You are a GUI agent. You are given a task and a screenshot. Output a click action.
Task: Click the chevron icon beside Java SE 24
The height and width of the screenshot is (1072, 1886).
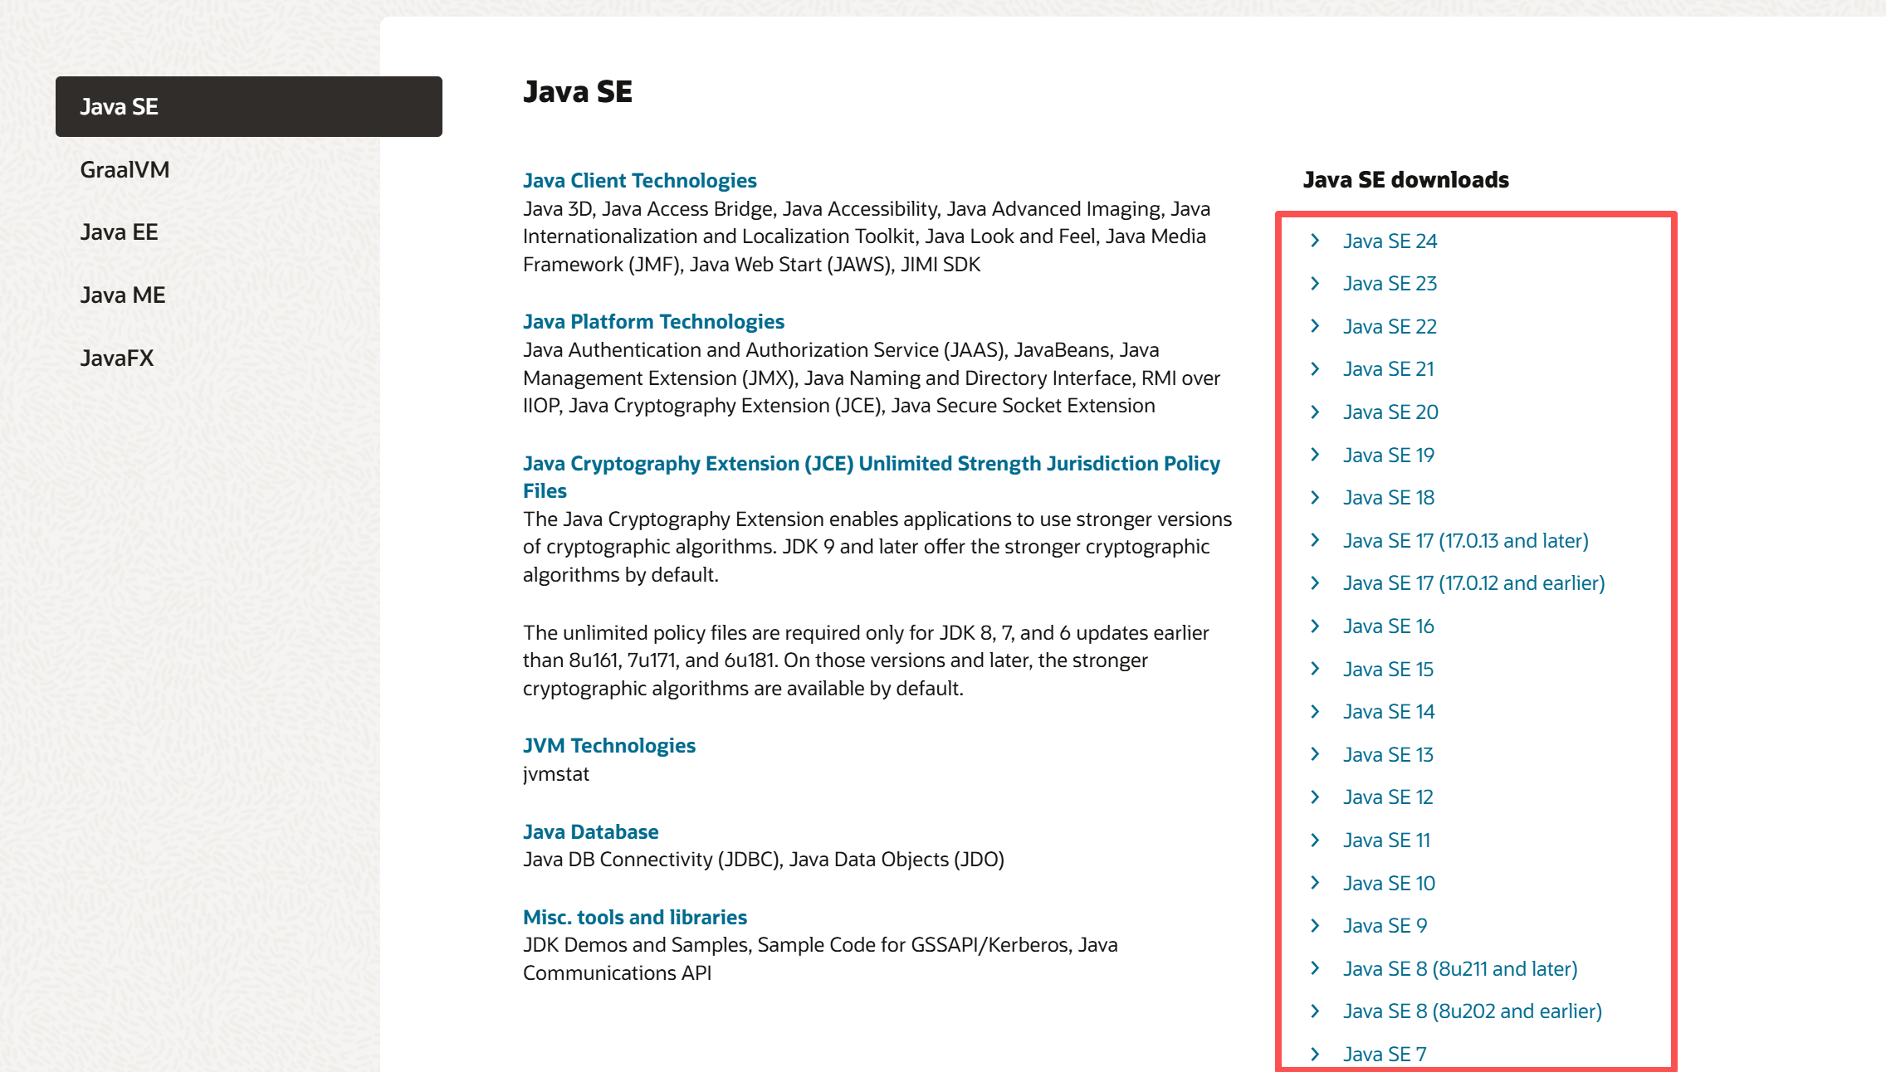click(x=1315, y=241)
